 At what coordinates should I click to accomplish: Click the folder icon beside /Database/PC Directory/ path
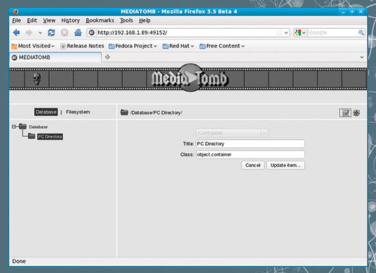click(x=124, y=112)
